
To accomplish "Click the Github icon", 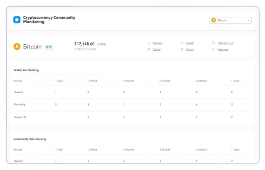I will tap(182, 49).
